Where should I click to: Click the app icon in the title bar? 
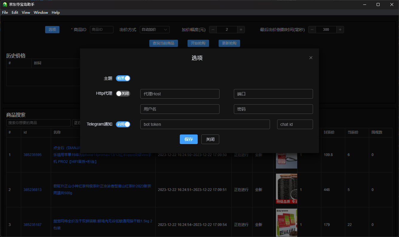[5, 4]
